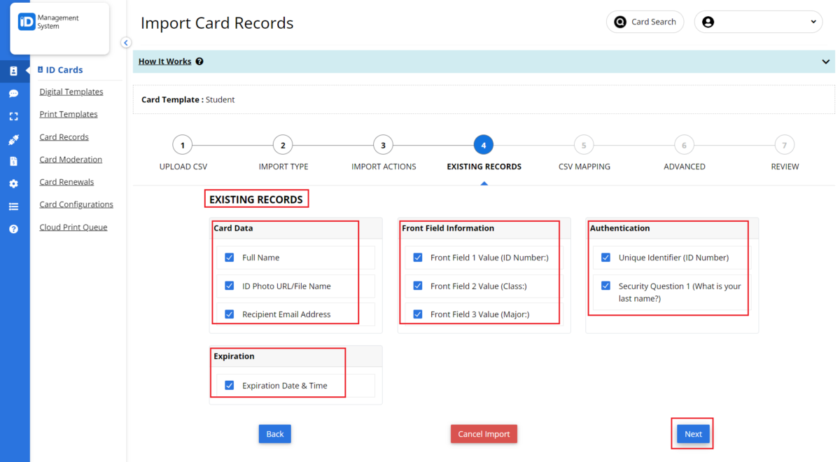Expand the How It Works section
The width and height of the screenshot is (840, 462).
tap(165, 61)
